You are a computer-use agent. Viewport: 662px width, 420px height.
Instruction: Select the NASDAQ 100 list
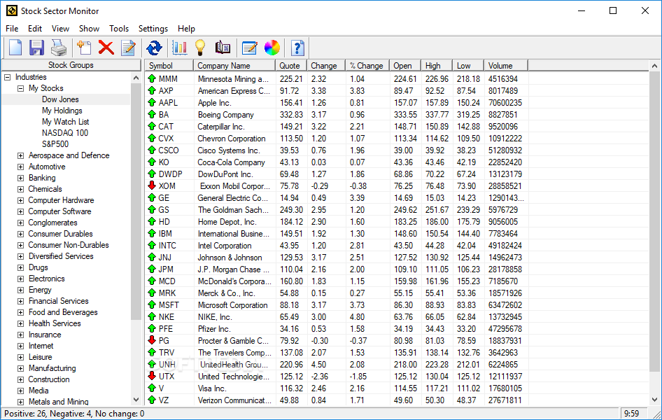coord(65,133)
